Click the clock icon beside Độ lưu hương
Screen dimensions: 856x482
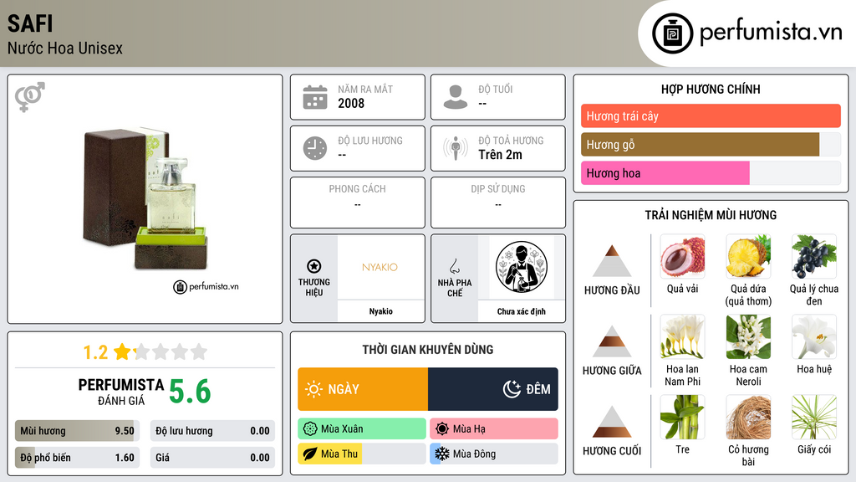[315, 148]
